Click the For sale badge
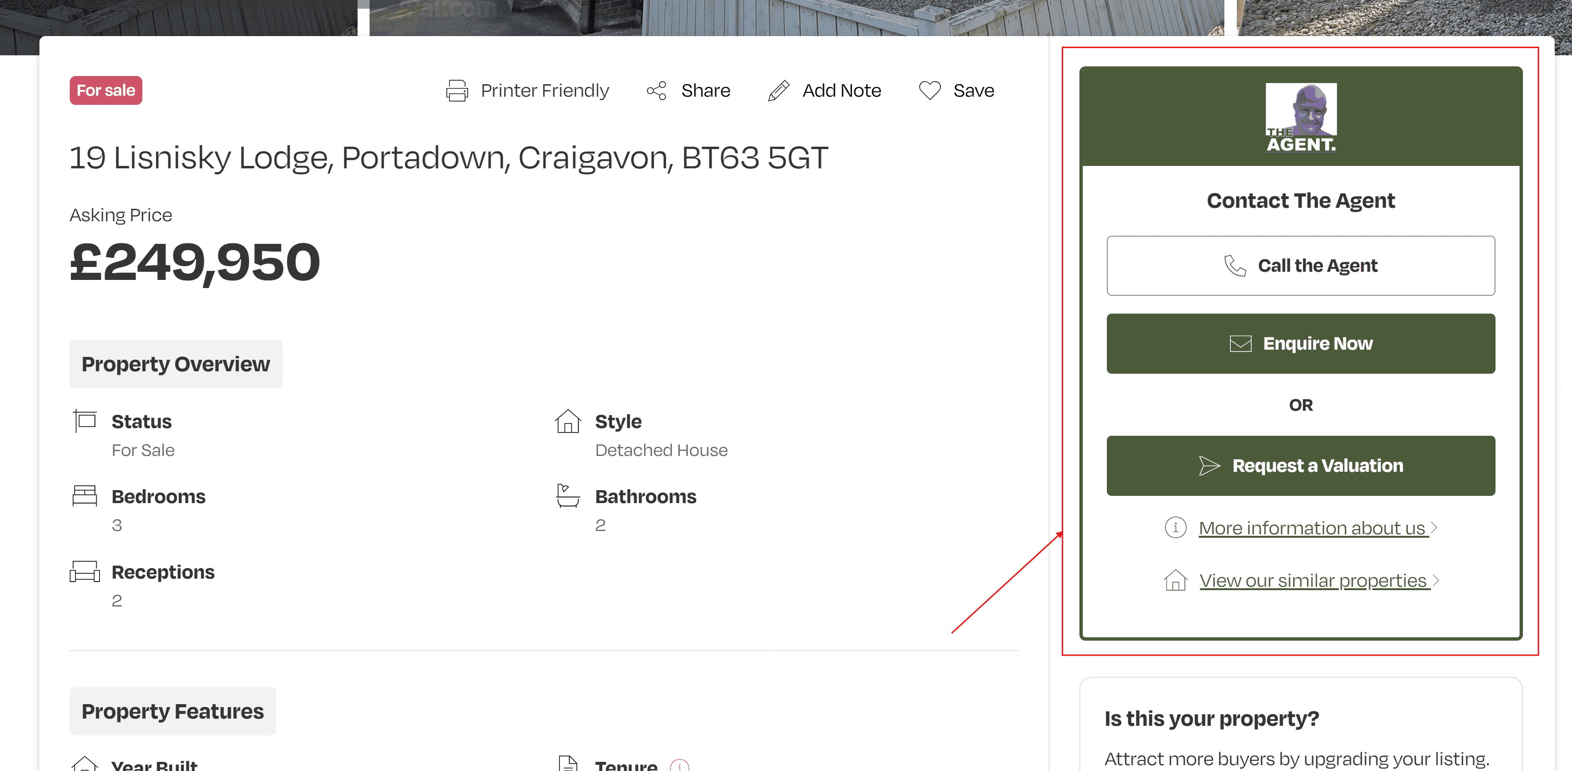Image resolution: width=1572 pixels, height=771 pixels. [x=105, y=90]
